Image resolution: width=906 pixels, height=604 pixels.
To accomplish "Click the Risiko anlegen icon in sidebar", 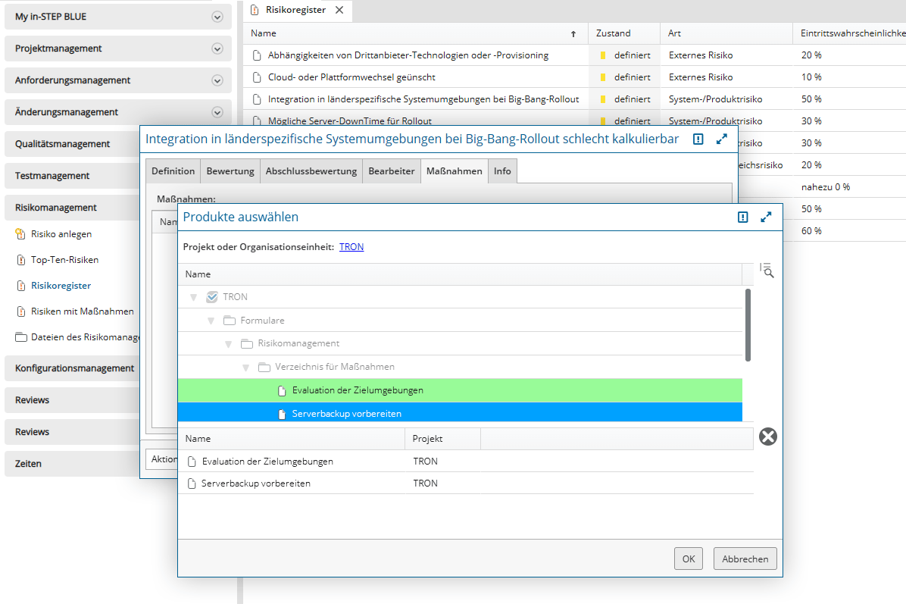I will [x=20, y=234].
